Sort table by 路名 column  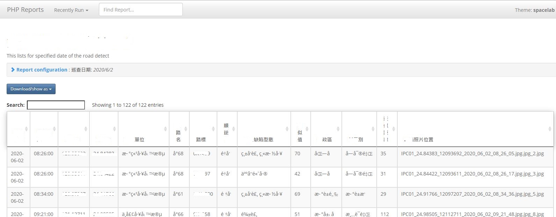[179, 129]
